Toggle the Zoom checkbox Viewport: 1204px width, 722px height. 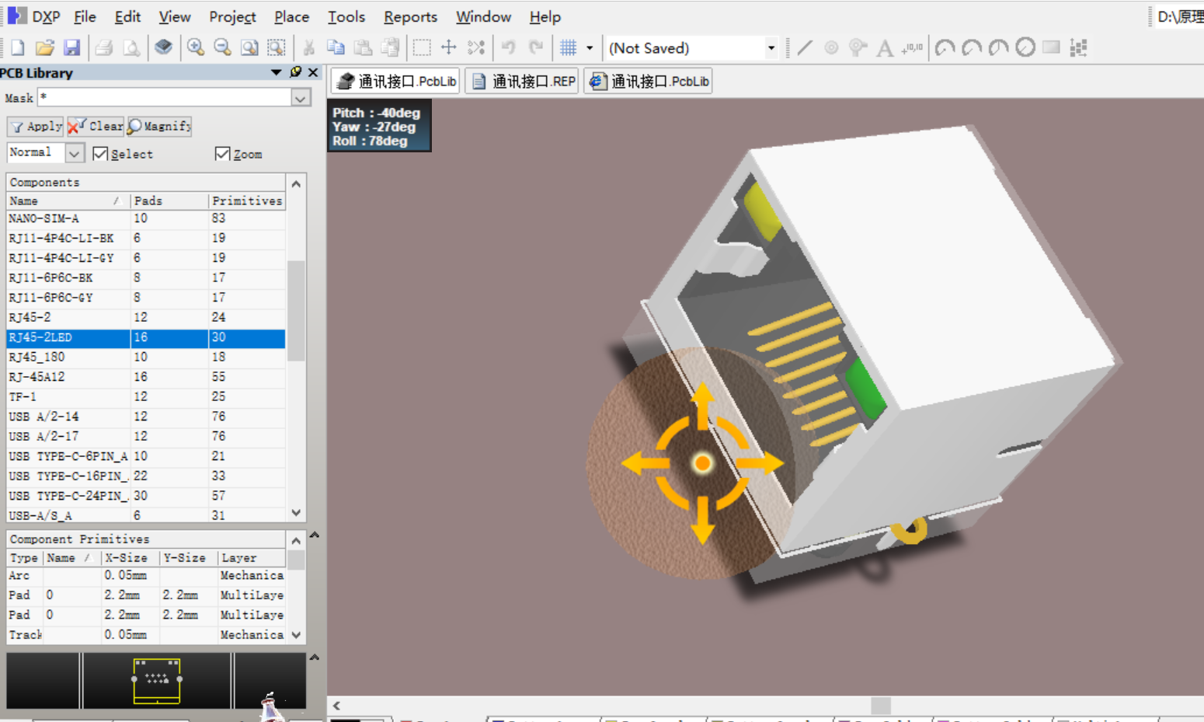tap(222, 154)
